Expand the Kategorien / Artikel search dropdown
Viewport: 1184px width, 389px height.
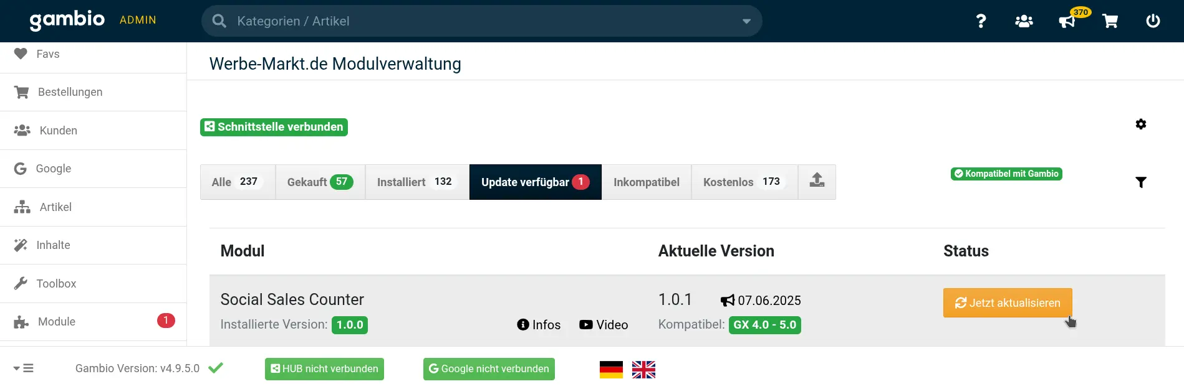pos(746,21)
